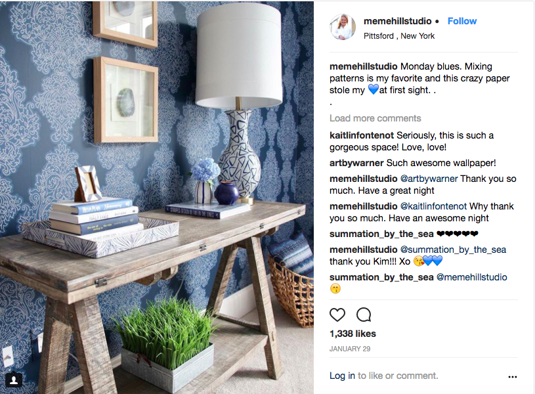View the 1,338 likes list
The height and width of the screenshot is (394, 535).
click(353, 334)
